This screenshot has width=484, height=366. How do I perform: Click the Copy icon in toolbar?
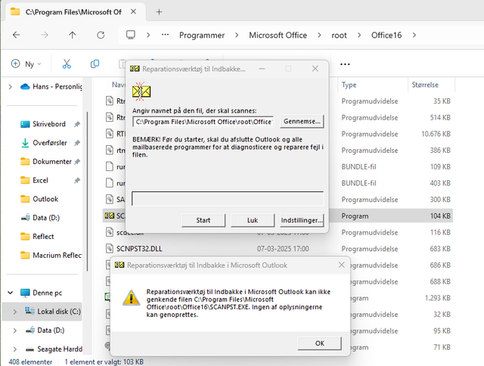(95, 64)
